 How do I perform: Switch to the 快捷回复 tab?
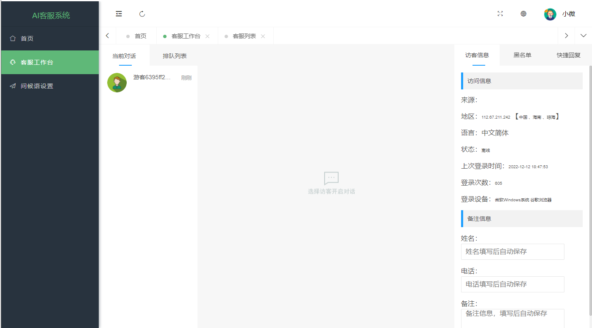[x=569, y=55]
